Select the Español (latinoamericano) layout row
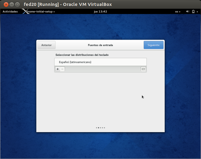The width and height of the screenshot is (201, 159). tap(100, 62)
